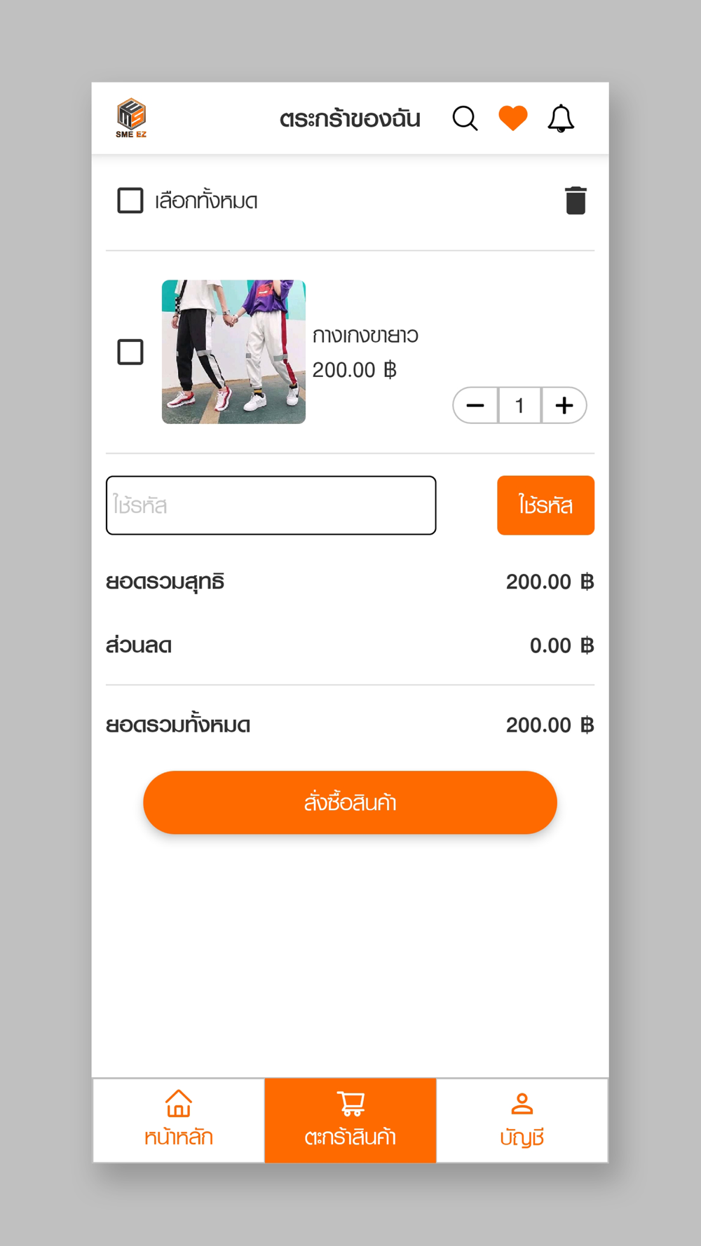Focus the ใช้รหัส coupon code input
701x1246 pixels.
click(x=271, y=505)
